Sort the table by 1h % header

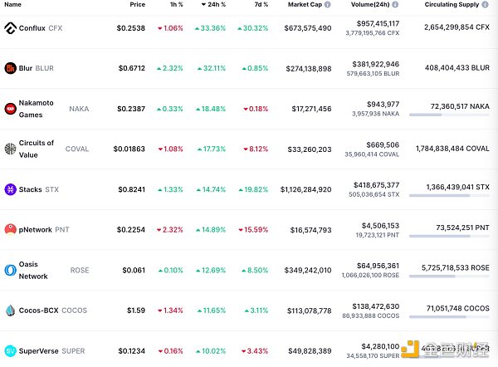175,4
